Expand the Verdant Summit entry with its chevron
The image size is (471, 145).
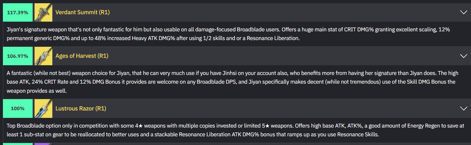click(x=464, y=12)
